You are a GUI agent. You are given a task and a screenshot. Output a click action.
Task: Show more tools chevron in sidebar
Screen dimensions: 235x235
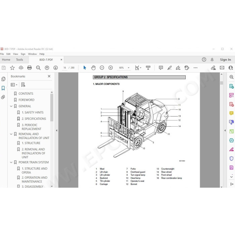[231, 177]
